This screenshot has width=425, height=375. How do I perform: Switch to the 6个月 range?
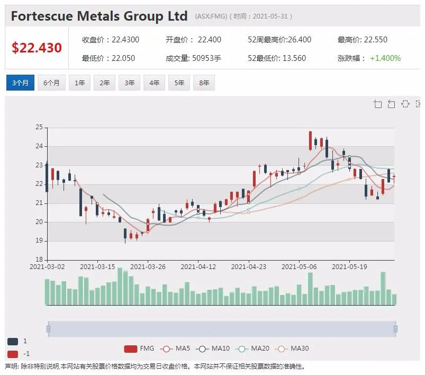click(51, 83)
